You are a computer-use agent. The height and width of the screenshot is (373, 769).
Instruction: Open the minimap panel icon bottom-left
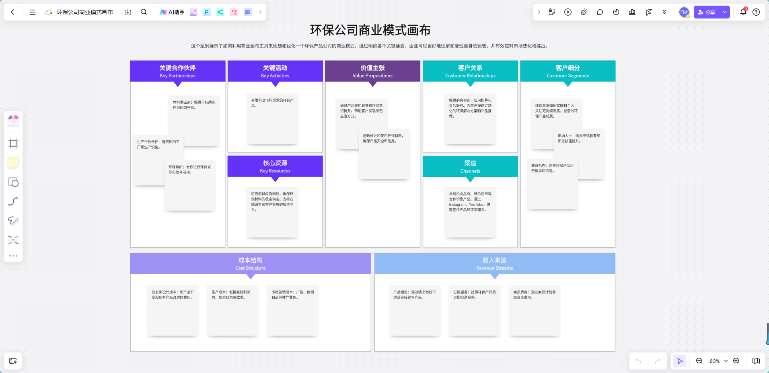click(x=13, y=361)
